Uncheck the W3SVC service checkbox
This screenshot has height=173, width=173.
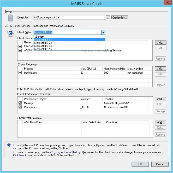20,50
